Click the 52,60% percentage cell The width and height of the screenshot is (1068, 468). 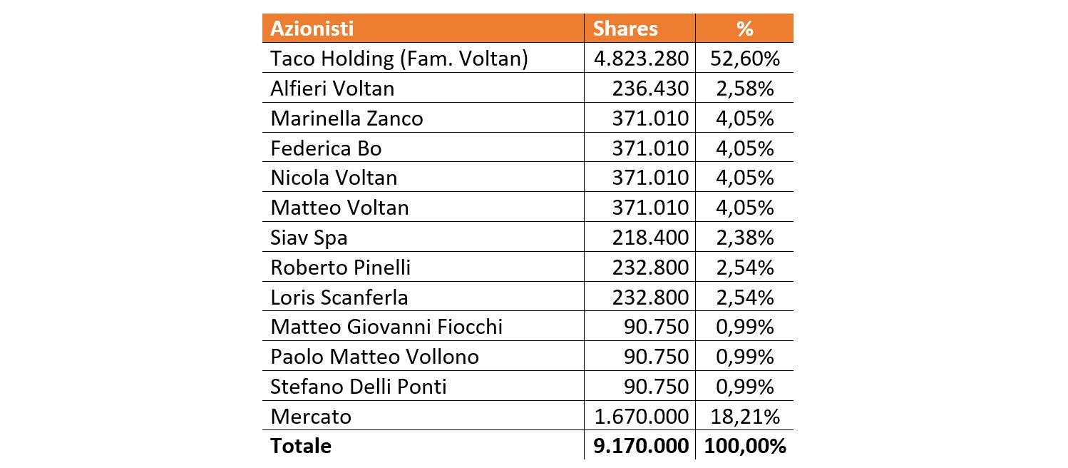click(745, 58)
